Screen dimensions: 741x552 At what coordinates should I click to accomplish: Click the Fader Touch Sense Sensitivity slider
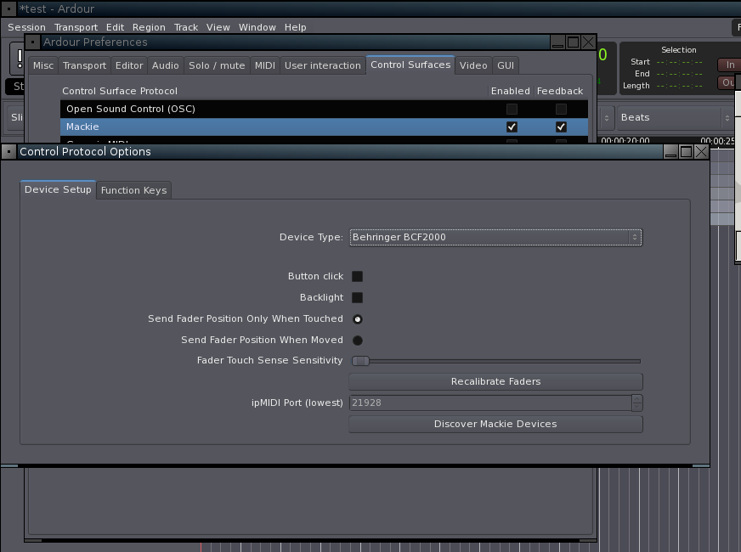point(495,361)
